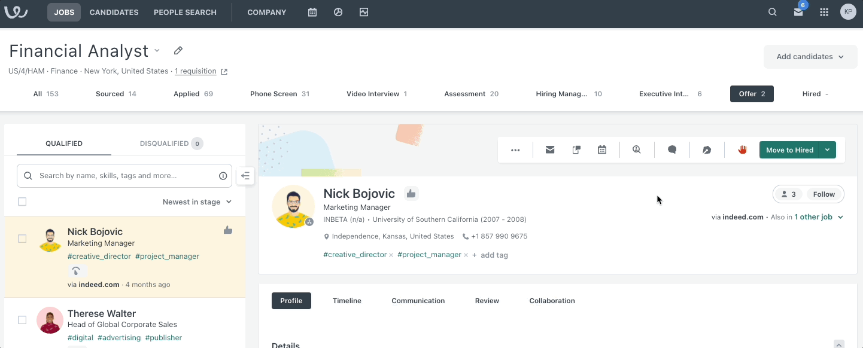Click the email candidate envelope icon

(549, 150)
